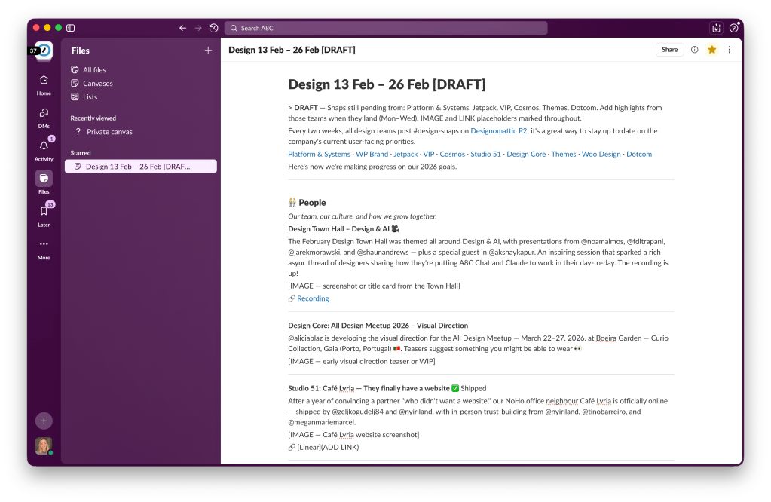The height and width of the screenshot is (502, 771).
Task: Open the canvas three-dot more actions menu
Action: point(729,50)
